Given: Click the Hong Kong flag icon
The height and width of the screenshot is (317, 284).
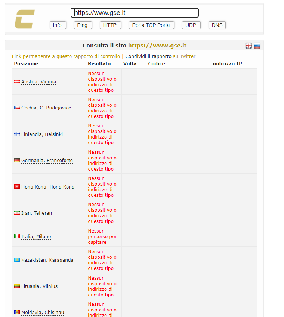Looking at the screenshot, I should tap(17, 187).
